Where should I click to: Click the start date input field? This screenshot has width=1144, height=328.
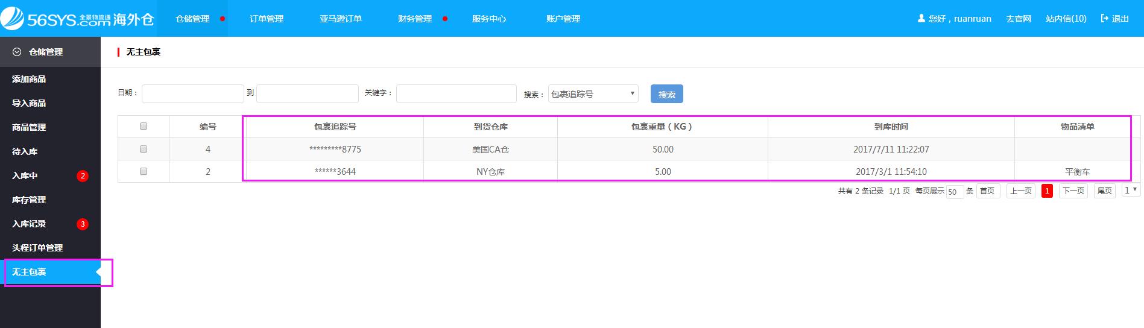192,93
